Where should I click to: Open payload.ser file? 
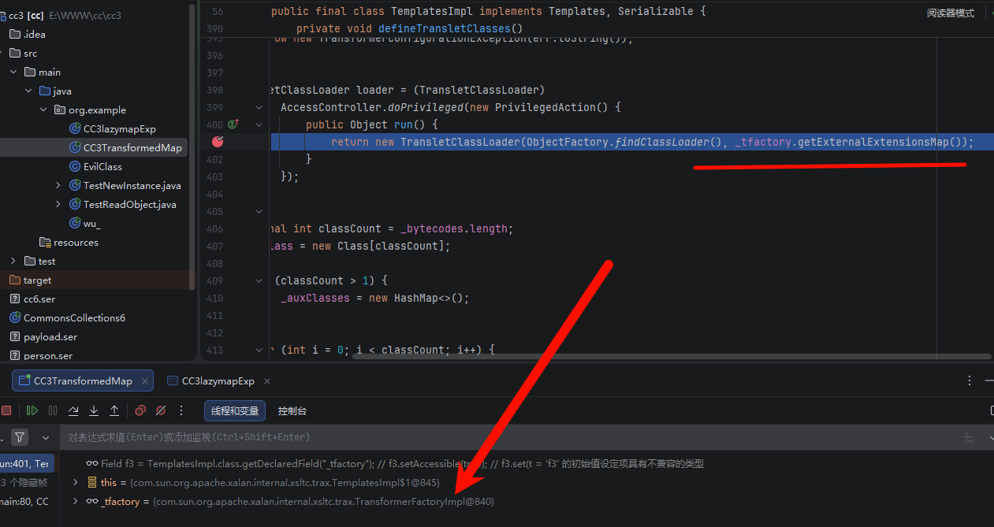(x=50, y=336)
